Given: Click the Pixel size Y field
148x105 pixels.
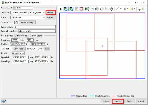Looking at the screenshot, I should point(38,44).
